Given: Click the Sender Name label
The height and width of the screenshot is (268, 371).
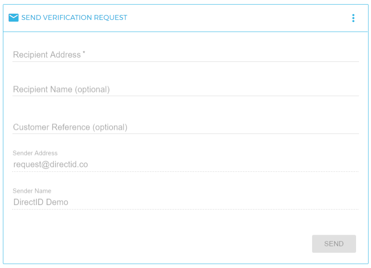Looking at the screenshot, I should click(32, 191).
